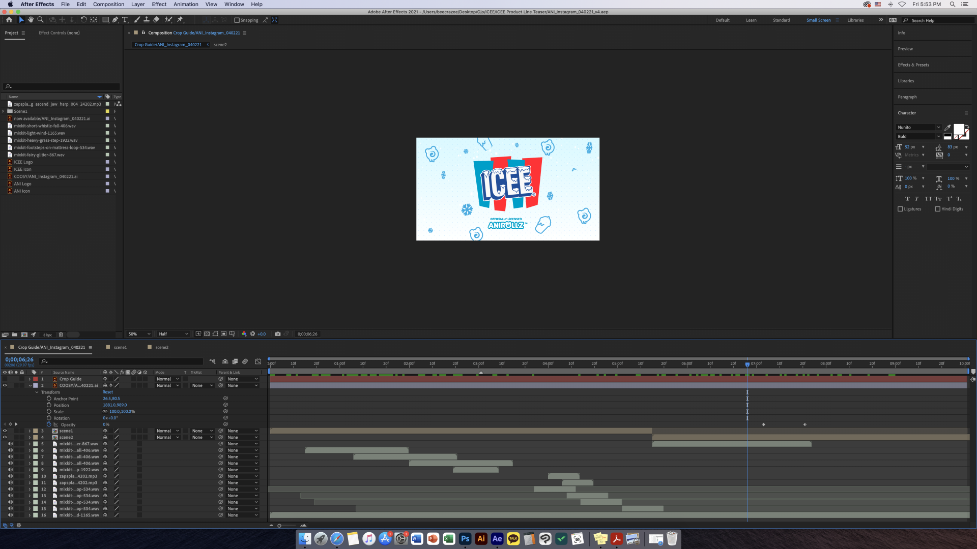Screen dimensions: 977x549
Task: Open the Bold font style dropdown
Action: coord(918,136)
